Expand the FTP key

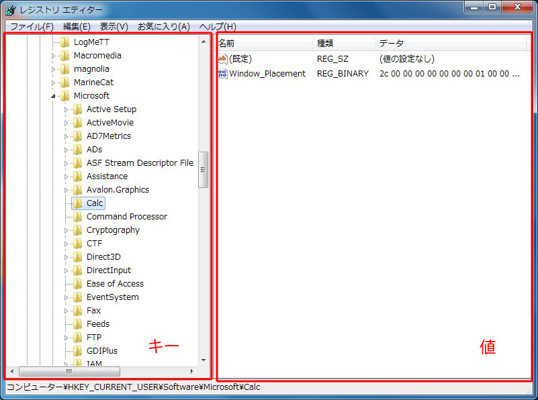[66, 338]
